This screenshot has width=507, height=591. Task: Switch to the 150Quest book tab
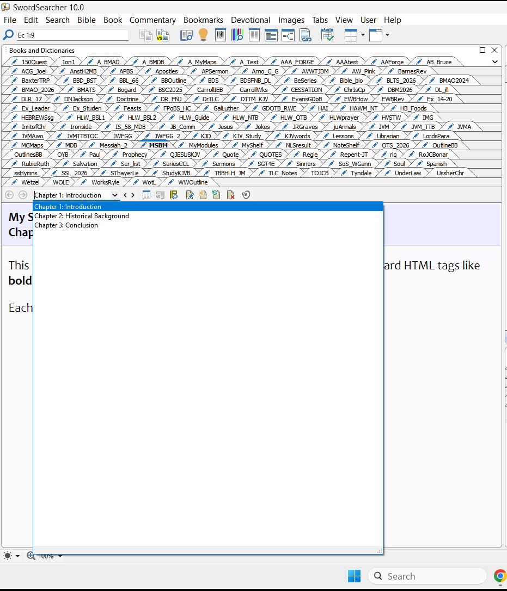(29, 62)
